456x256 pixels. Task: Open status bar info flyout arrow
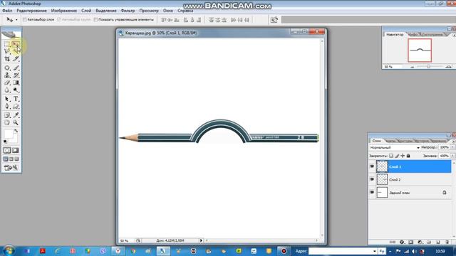pos(201,240)
